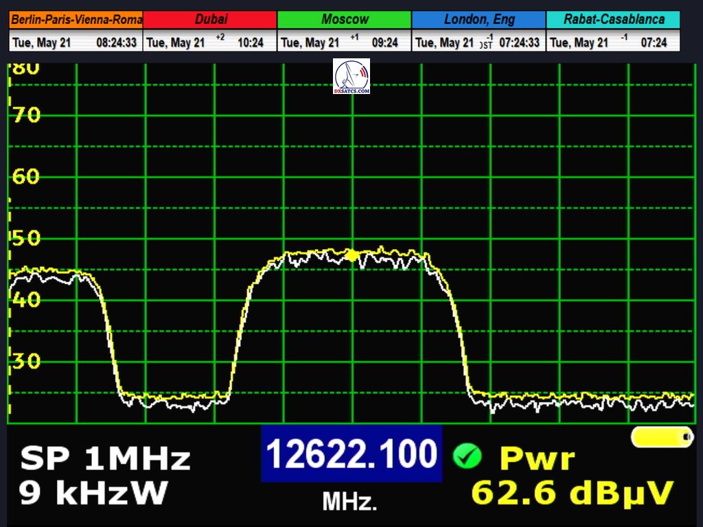Select the London, Eng clock header
The height and width of the screenshot is (527, 703).
point(479,19)
